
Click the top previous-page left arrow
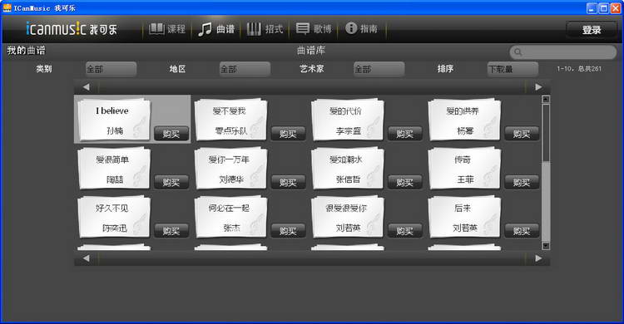[x=87, y=86]
